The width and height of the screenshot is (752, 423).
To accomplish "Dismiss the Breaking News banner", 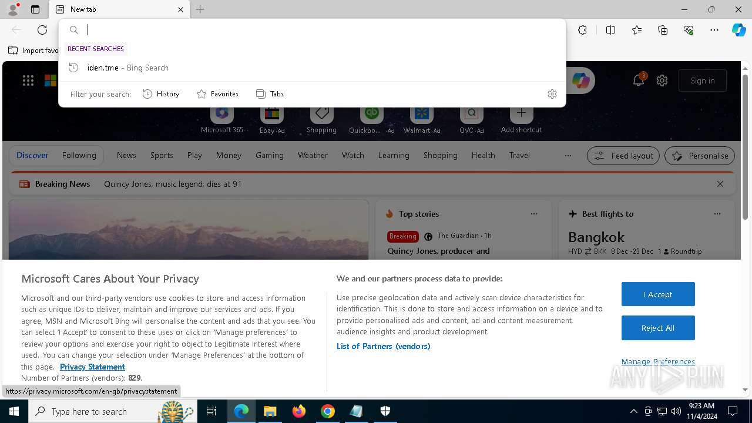I will (x=720, y=184).
